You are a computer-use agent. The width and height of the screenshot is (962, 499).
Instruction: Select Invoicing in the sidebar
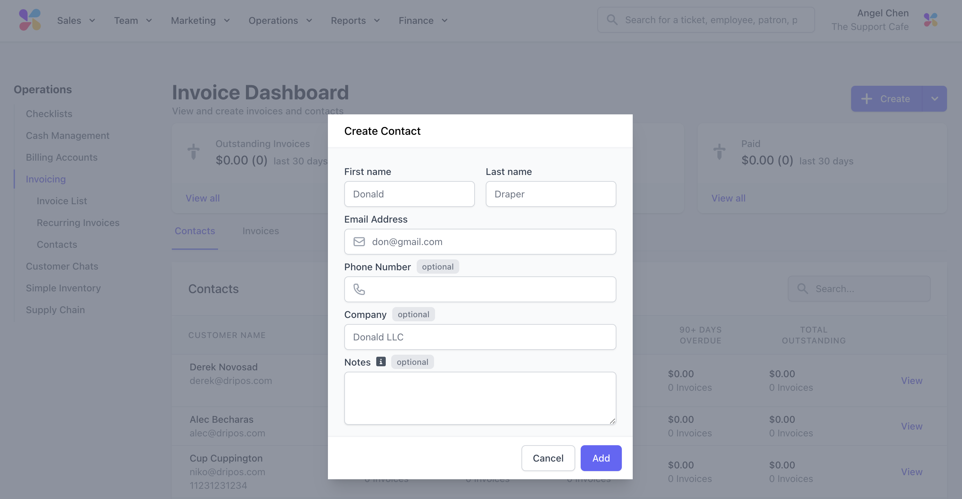click(x=46, y=179)
